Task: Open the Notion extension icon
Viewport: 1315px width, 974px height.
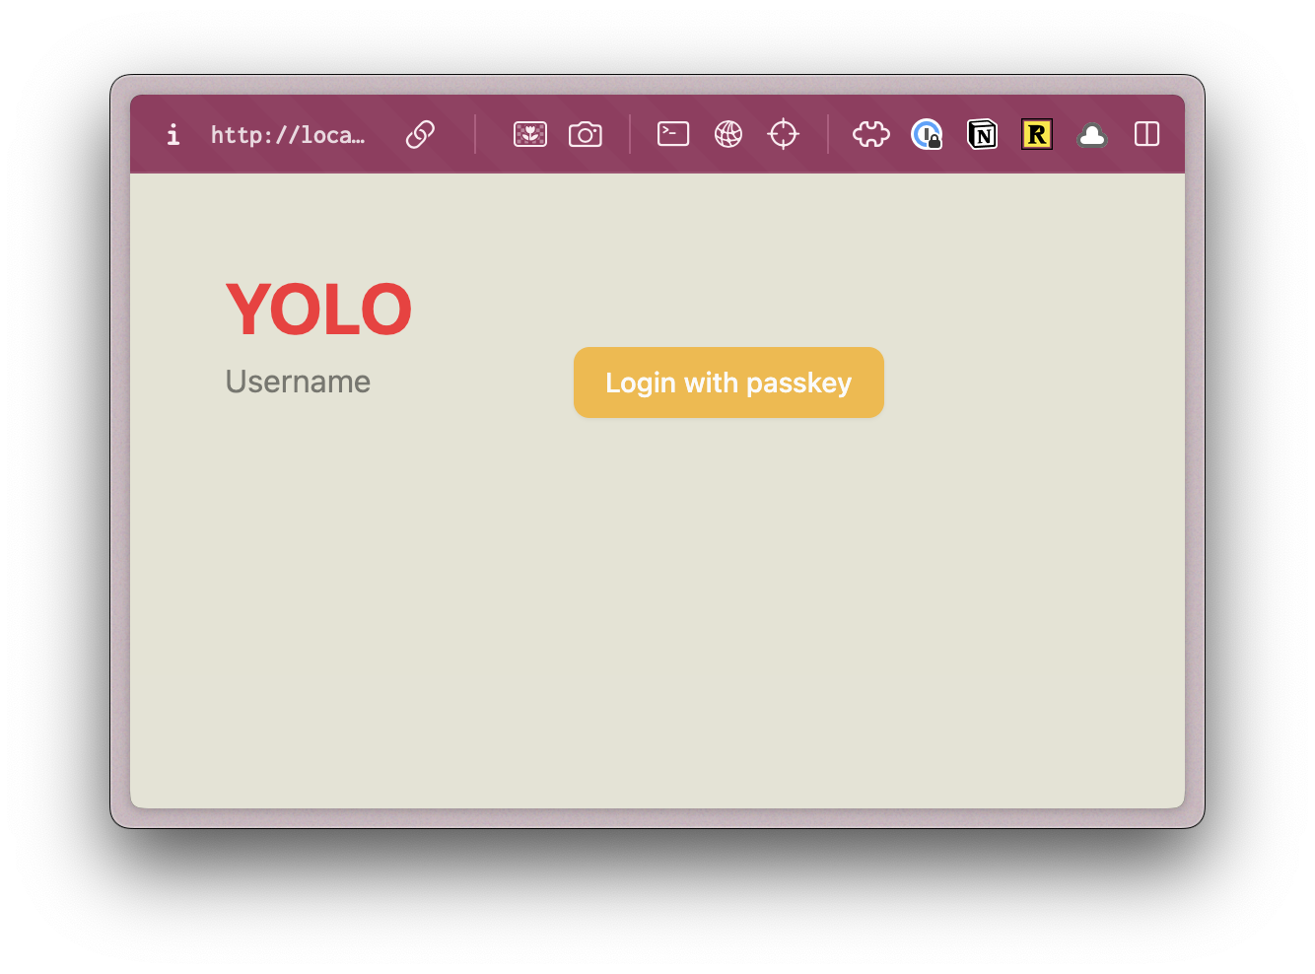Action: tap(982, 134)
